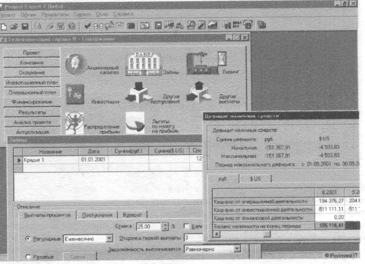Click the balance scales toolbar icon
This screenshot has height=264, width=365.
coord(179,25)
